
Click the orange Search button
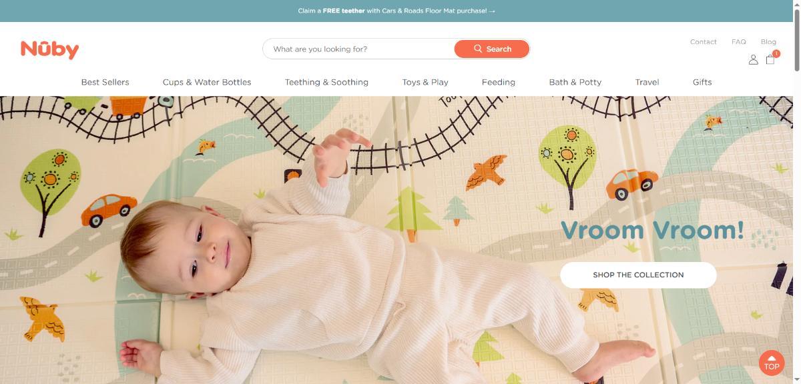coord(492,49)
